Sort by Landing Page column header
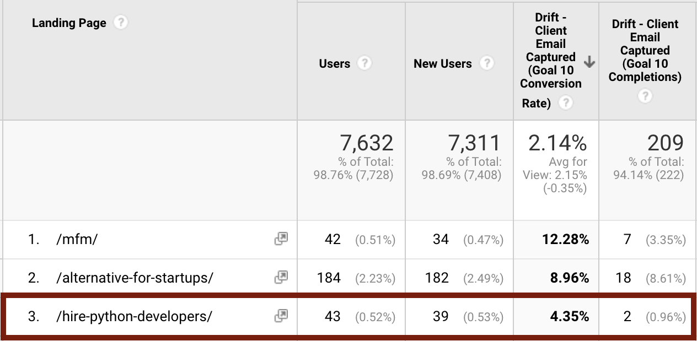Screen dimensions: 697x341 (69, 23)
